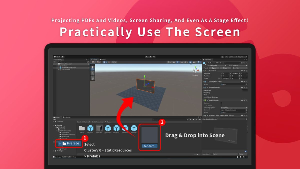Expand the Lighting section in Mesh Renderer
Viewport: 300px width, 169px height.
205,93
